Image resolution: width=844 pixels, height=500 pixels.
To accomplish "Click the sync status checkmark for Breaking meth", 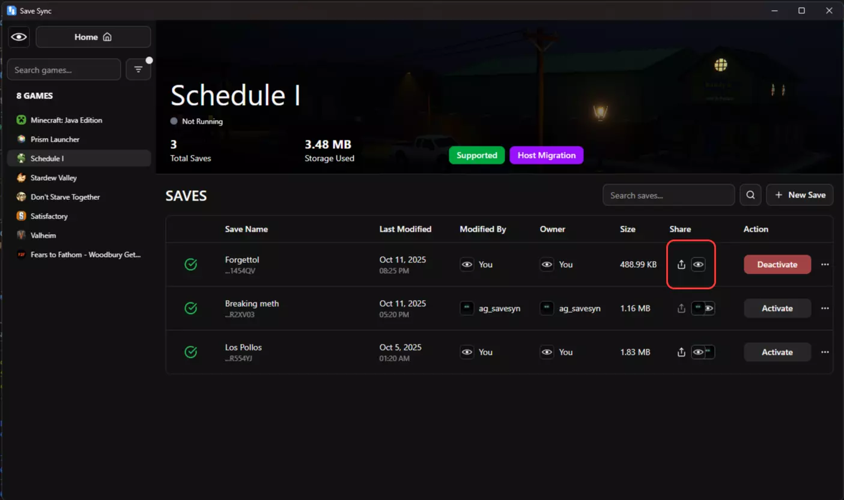I will [x=190, y=309].
